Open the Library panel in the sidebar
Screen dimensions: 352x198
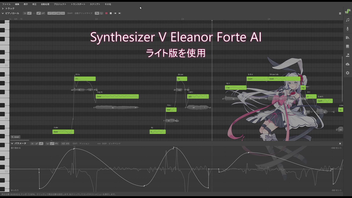(348, 37)
